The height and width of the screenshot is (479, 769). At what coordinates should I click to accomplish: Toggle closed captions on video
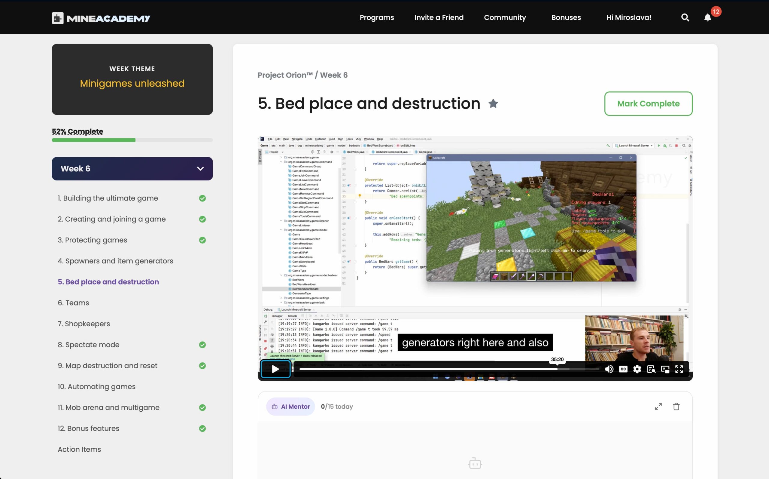623,369
